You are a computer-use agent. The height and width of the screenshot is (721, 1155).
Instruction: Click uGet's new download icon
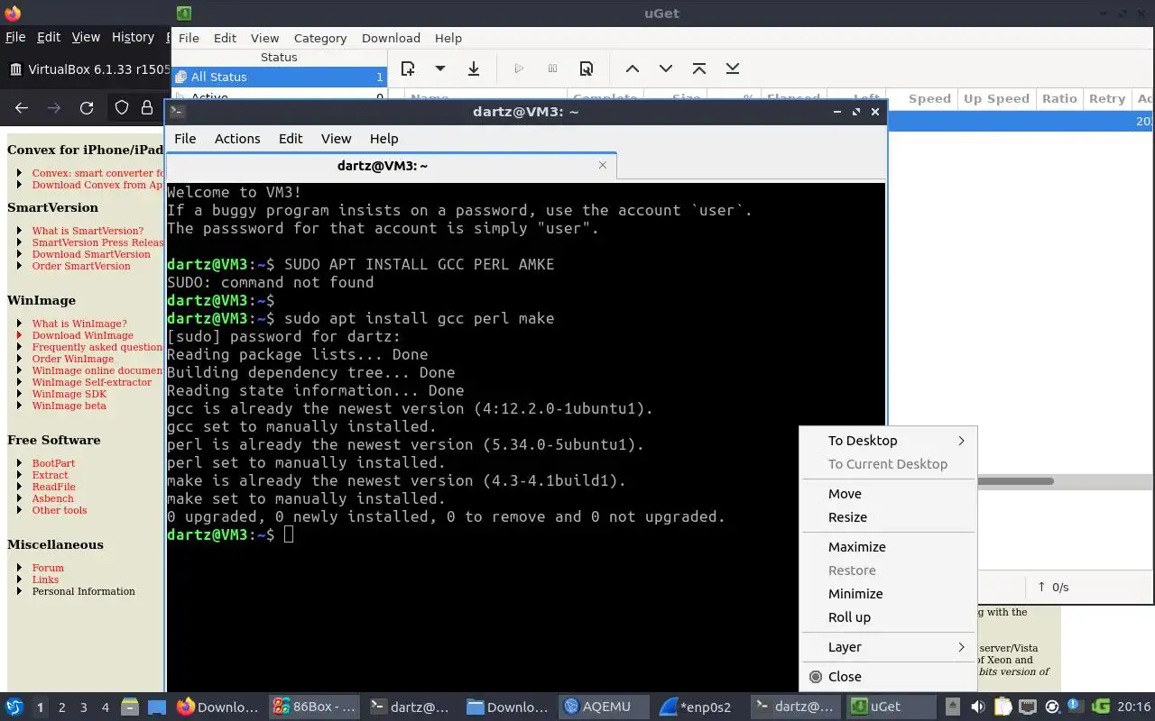click(x=408, y=68)
